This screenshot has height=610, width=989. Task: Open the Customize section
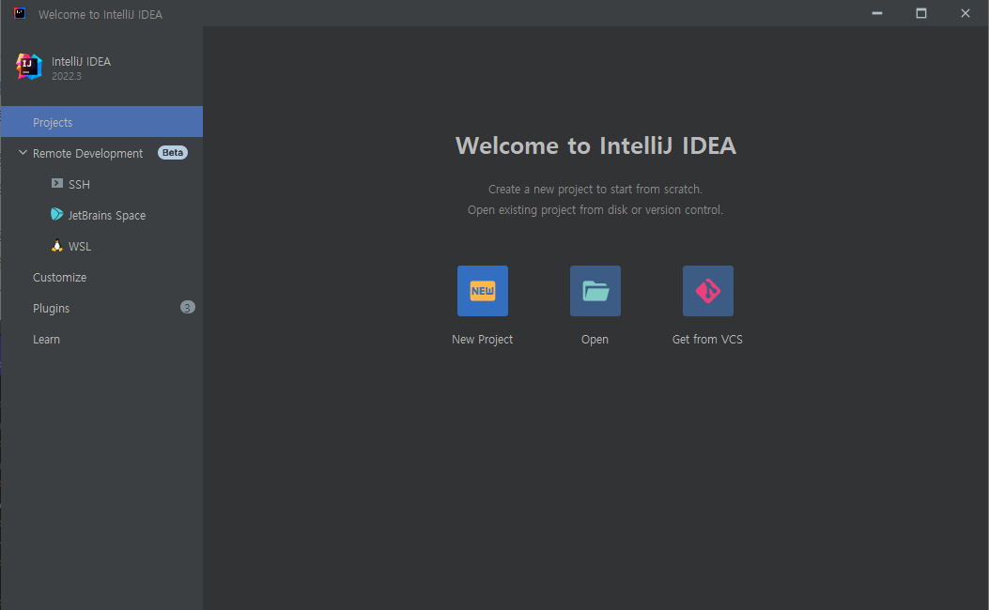tap(59, 277)
